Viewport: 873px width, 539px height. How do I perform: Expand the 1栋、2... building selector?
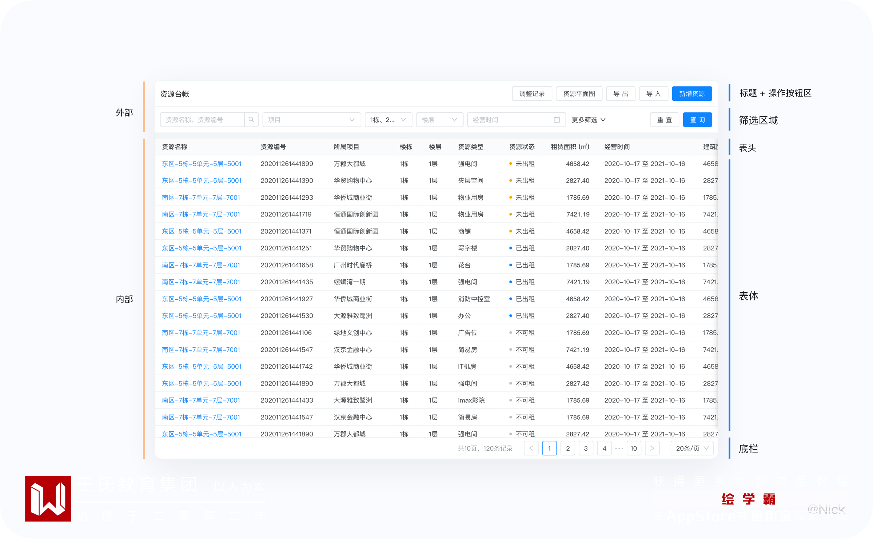388,120
